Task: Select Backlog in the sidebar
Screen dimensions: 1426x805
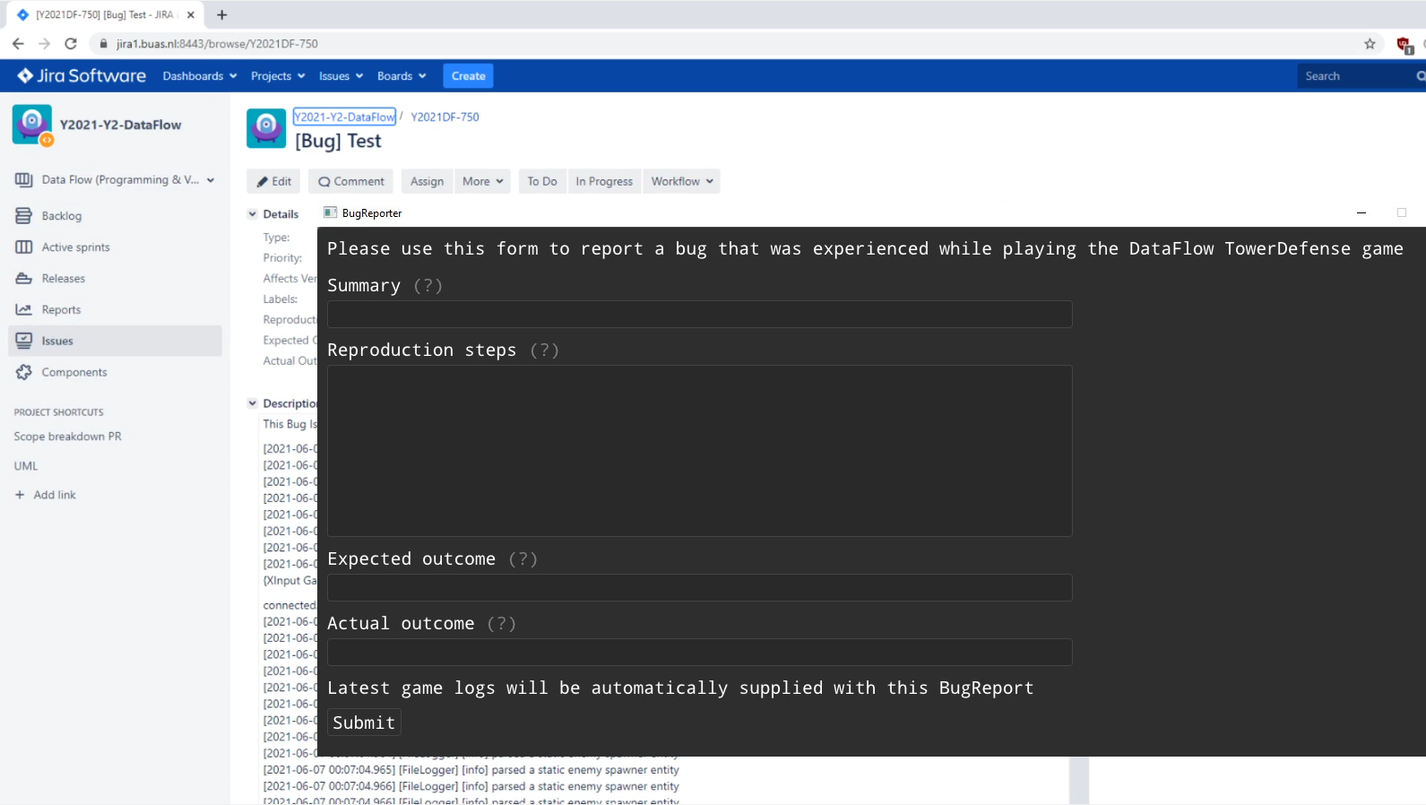Action: 61,216
